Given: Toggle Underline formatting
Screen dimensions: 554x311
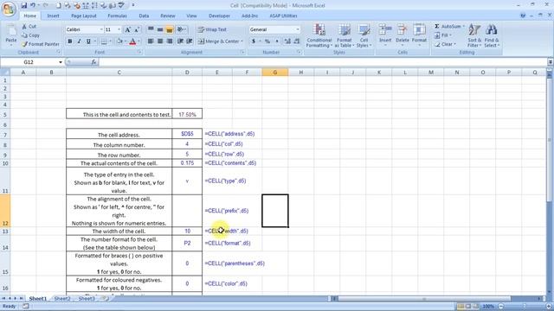Looking at the screenshot, I should point(88,41).
